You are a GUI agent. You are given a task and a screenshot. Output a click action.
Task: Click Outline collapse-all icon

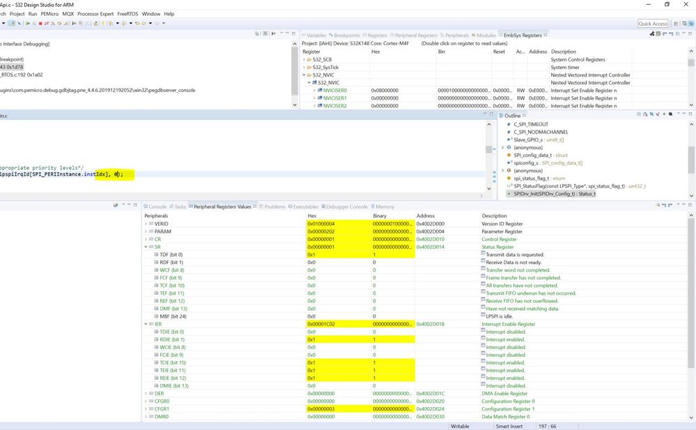[639, 114]
